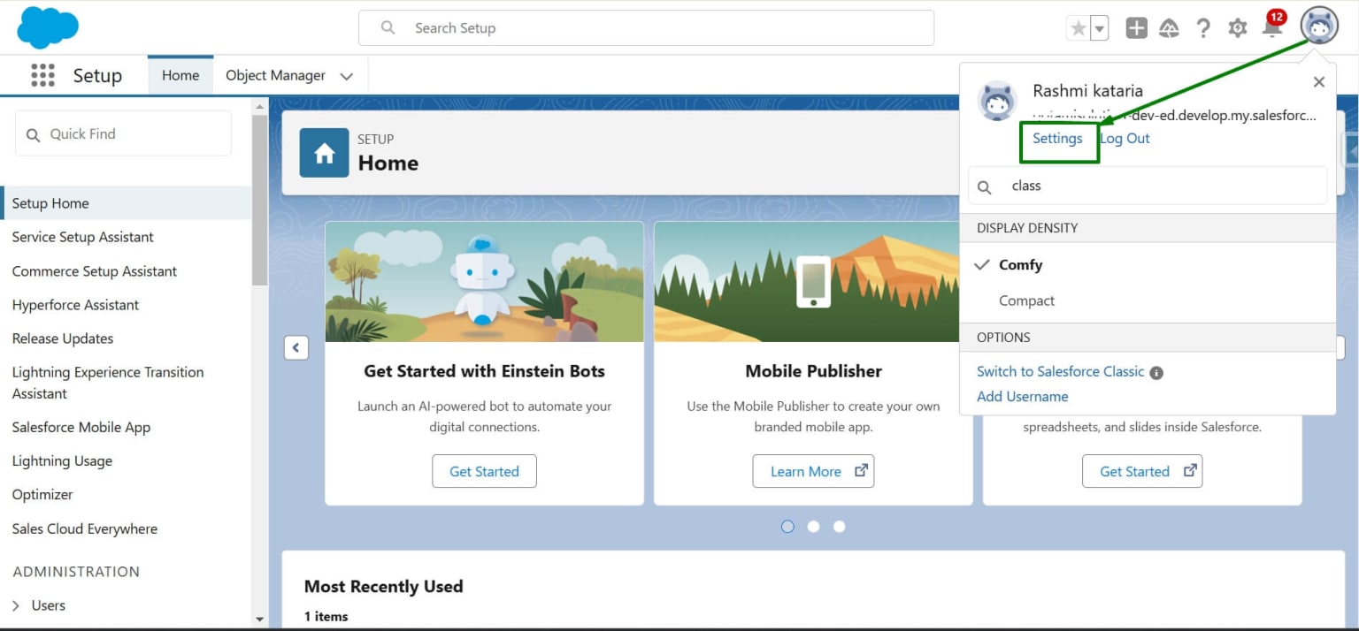Open Salesforce Mobile App item
Image resolution: width=1359 pixels, height=631 pixels.
point(81,427)
